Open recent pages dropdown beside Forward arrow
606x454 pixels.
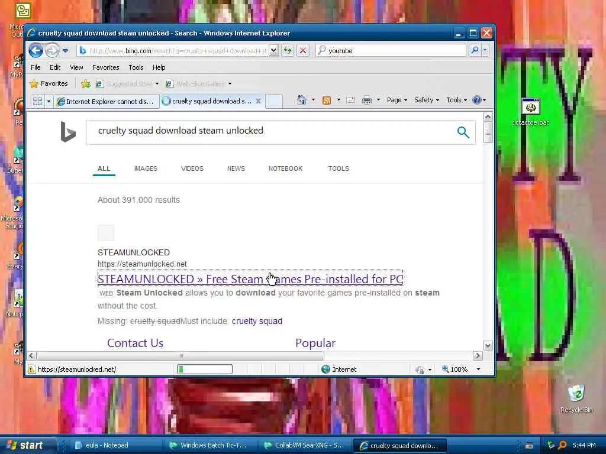pyautogui.click(x=65, y=51)
